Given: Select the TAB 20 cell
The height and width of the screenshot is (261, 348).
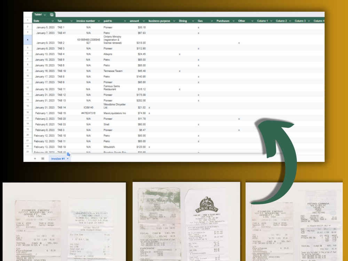Looking at the screenshot, I should pos(62,119).
